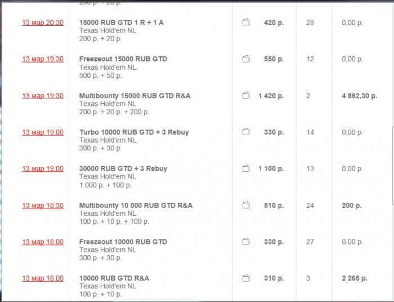Click wallet icon for Multibounty 15000 RUB GTD R&A
394x302 pixels.
(246, 96)
